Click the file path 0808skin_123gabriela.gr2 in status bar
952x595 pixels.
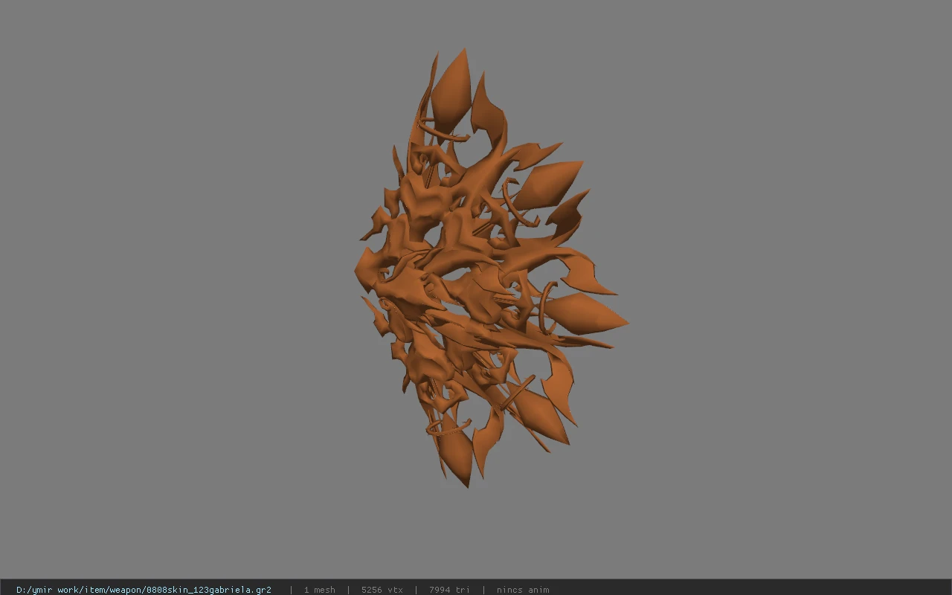[x=144, y=590]
